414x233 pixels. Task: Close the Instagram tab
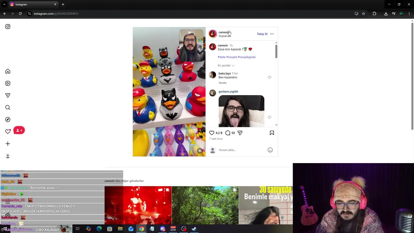tap(55, 4)
